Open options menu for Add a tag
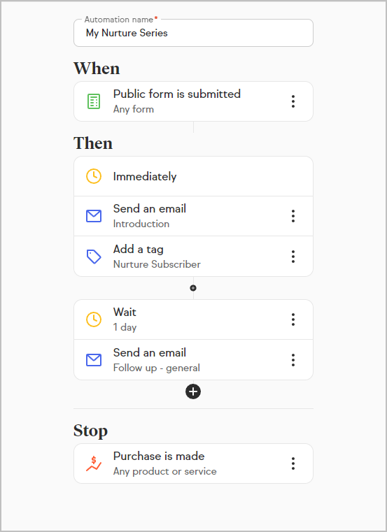387x532 pixels. [x=293, y=257]
